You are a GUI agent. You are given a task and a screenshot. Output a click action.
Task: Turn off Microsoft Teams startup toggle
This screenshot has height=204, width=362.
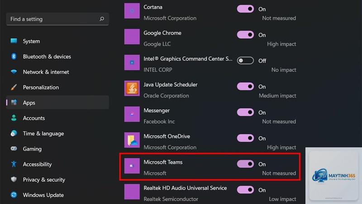coord(245,164)
